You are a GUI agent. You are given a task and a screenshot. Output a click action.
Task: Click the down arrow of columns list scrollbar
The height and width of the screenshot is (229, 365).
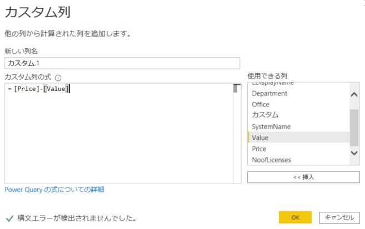[354, 153]
